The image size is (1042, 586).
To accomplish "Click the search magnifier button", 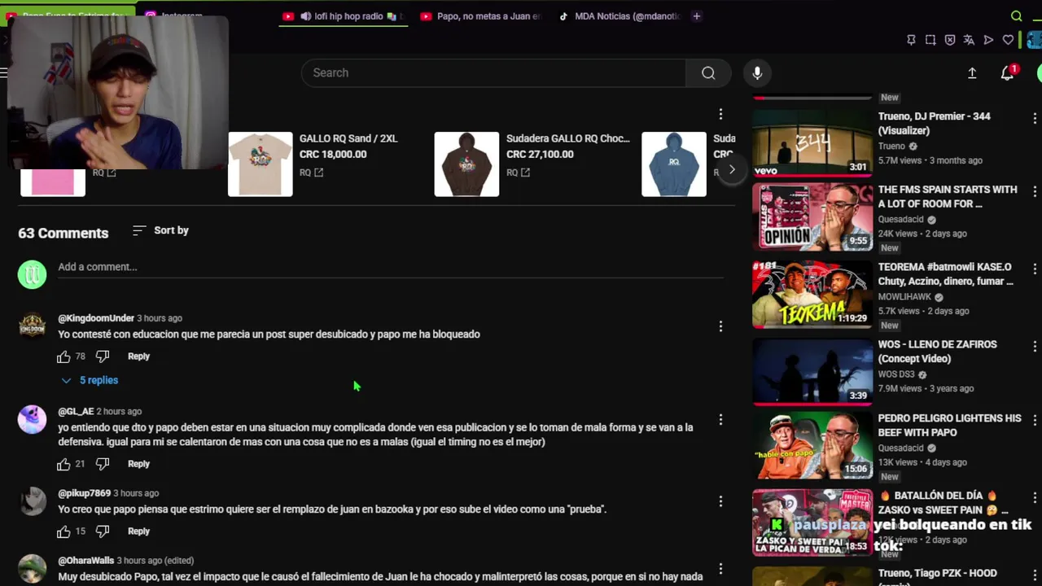I will click(708, 73).
